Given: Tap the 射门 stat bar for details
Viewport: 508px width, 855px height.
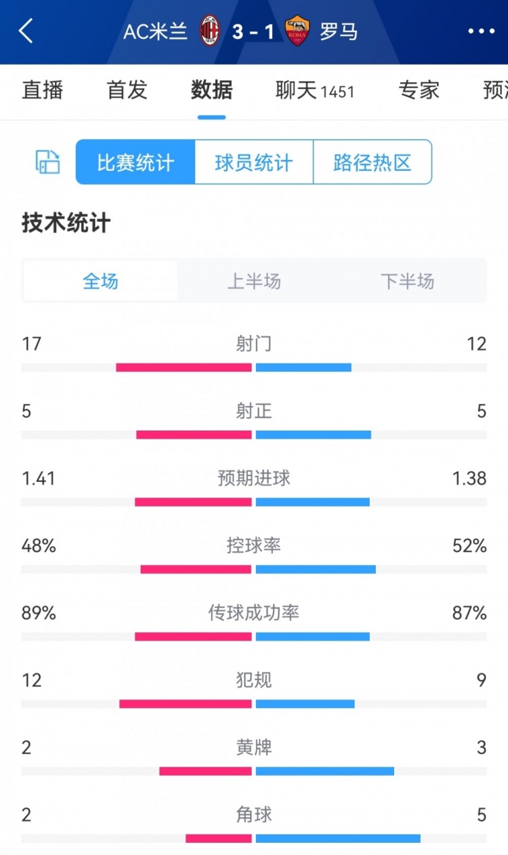Looking at the screenshot, I should [x=254, y=355].
